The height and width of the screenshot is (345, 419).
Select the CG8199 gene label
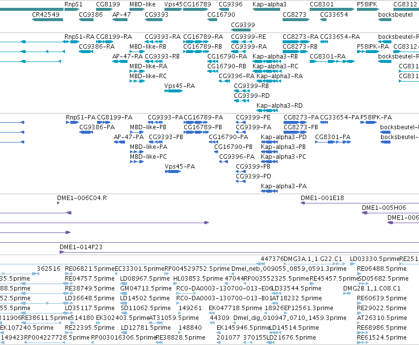108,4
